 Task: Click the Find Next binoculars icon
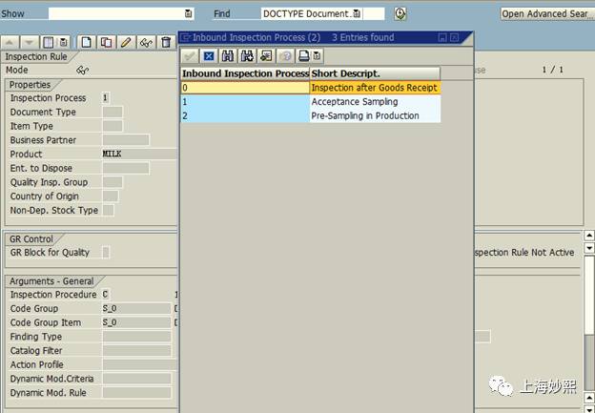(246, 56)
